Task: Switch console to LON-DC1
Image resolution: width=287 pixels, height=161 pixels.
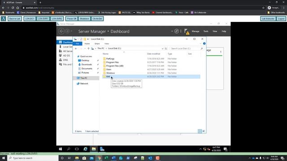Action: 30,19
